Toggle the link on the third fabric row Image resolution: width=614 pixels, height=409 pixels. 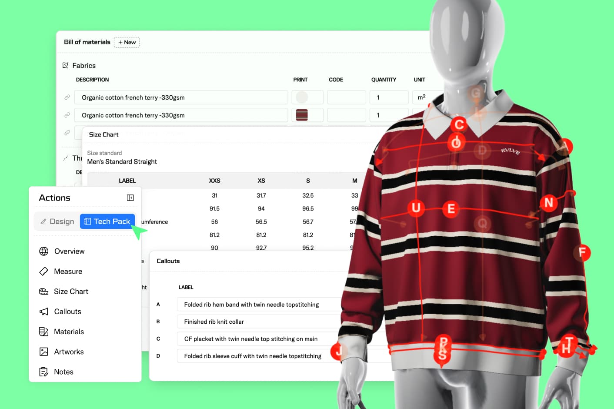67,133
